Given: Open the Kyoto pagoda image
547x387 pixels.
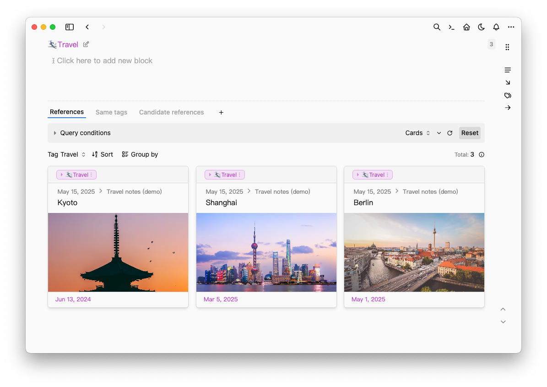Looking at the screenshot, I should click(118, 252).
